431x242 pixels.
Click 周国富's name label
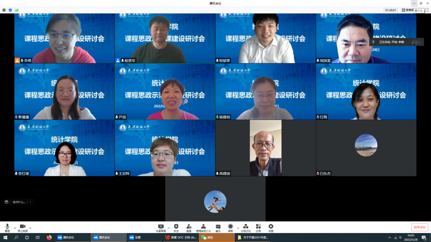click(325, 61)
